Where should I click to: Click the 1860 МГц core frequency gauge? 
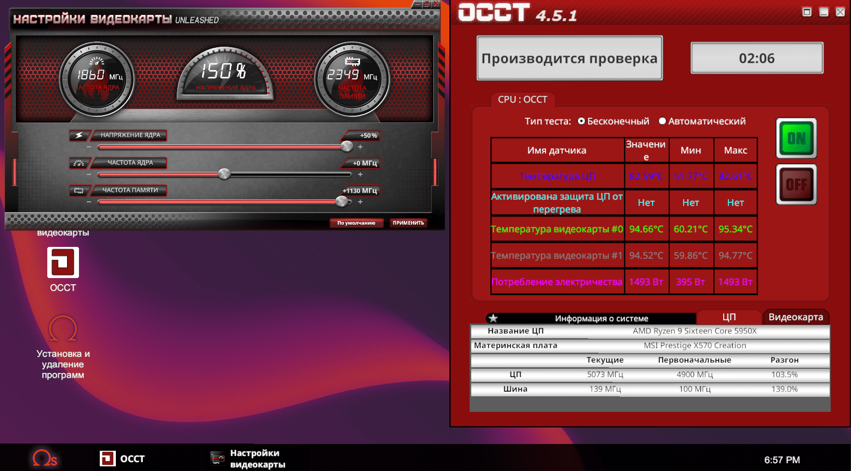pyautogui.click(x=97, y=79)
